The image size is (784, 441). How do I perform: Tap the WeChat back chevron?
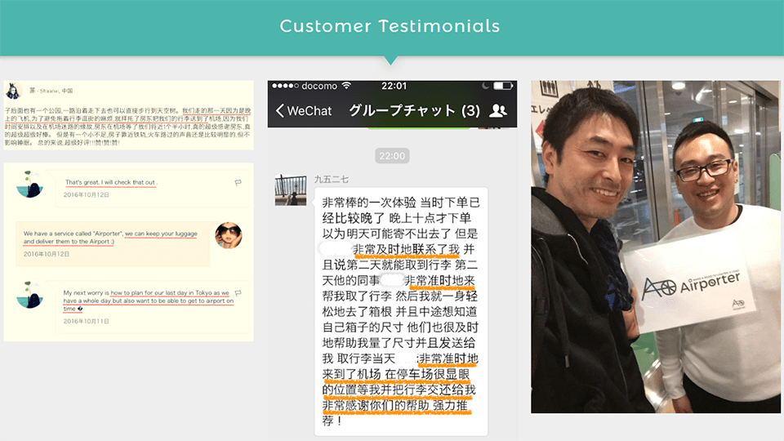click(280, 110)
